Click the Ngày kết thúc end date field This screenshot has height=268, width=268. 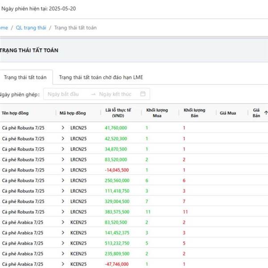115,94
